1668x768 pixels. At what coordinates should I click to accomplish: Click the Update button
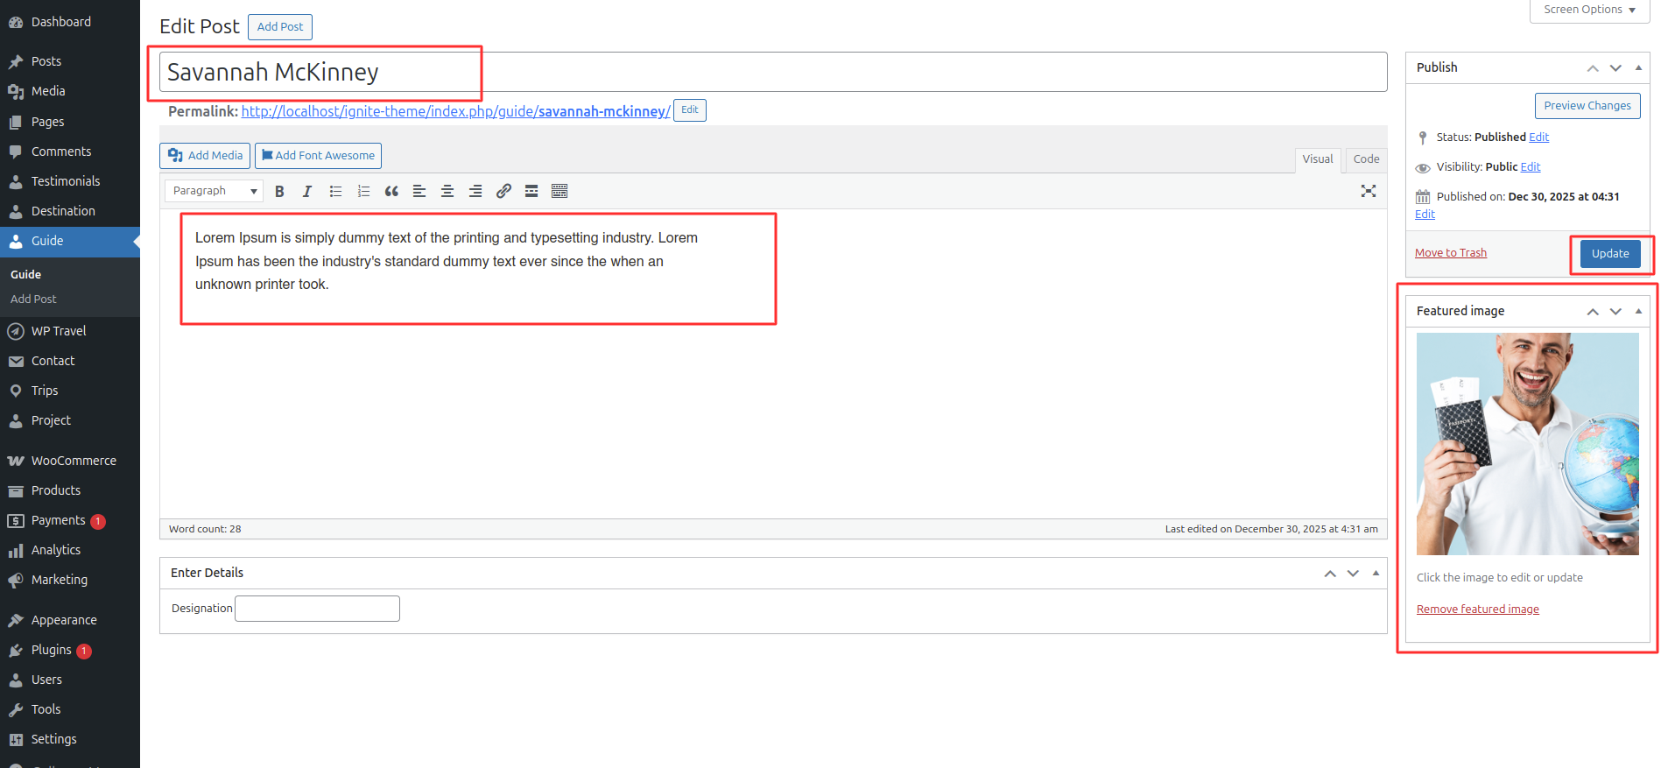click(1609, 254)
